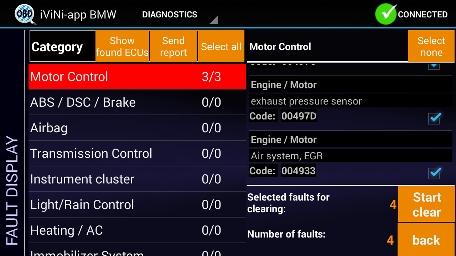Screen dimensions: 456x256
Task: Click the Select none button
Action: click(x=431, y=47)
